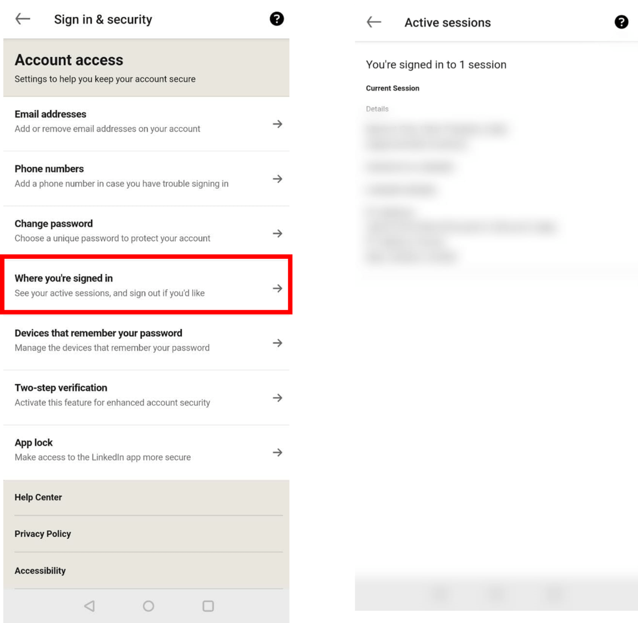Open help on Sign in & security screen

pyautogui.click(x=277, y=19)
